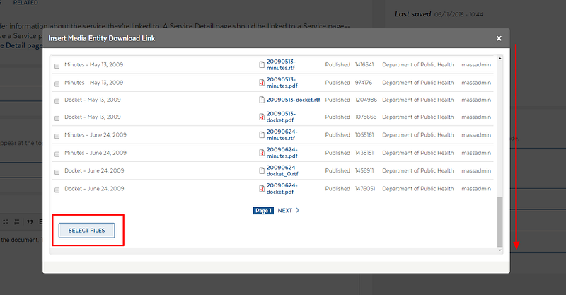Click the SELECT FILES button
This screenshot has width=566, height=295.
click(x=86, y=231)
